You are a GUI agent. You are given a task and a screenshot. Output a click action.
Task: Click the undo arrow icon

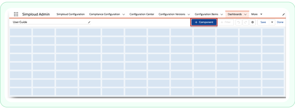[x=239, y=22]
